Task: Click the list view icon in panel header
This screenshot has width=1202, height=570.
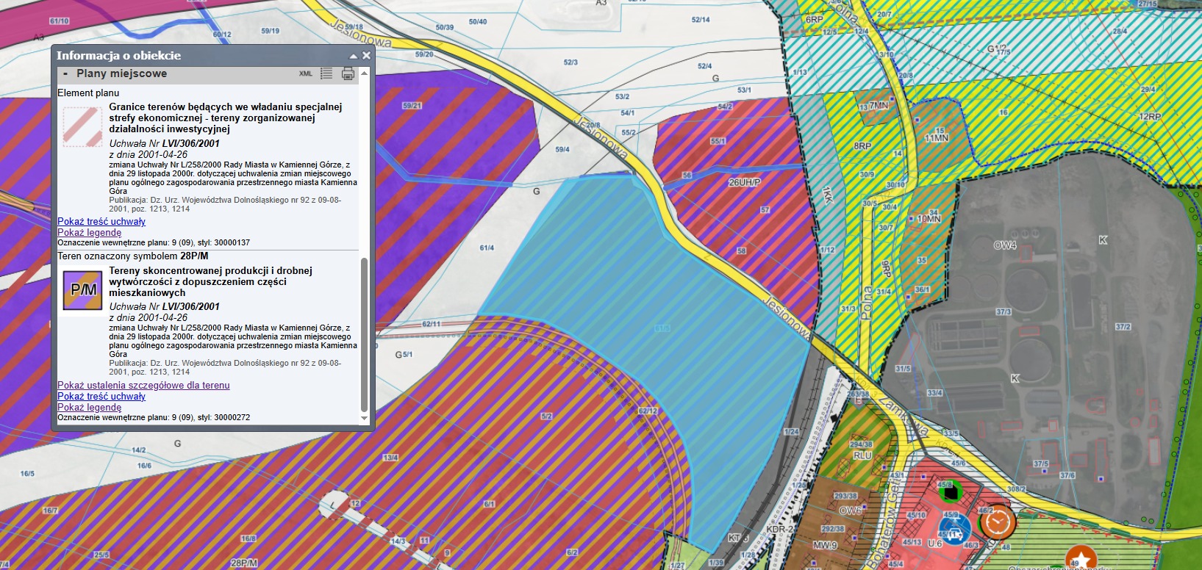Action: pos(326,73)
